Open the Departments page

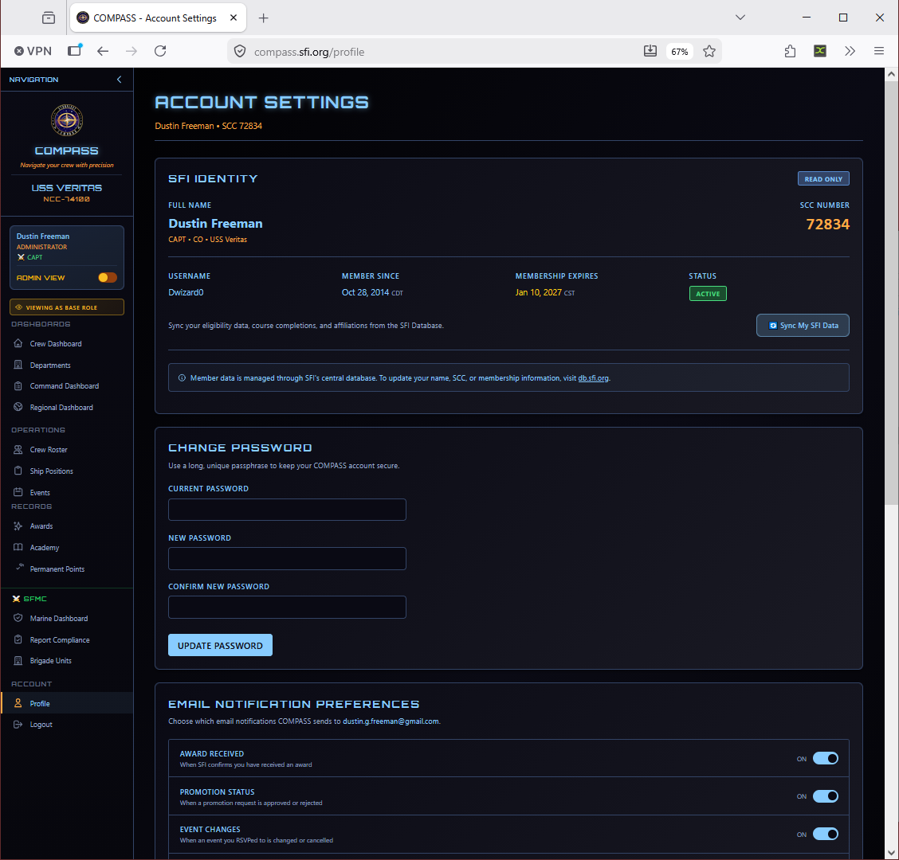tap(50, 365)
